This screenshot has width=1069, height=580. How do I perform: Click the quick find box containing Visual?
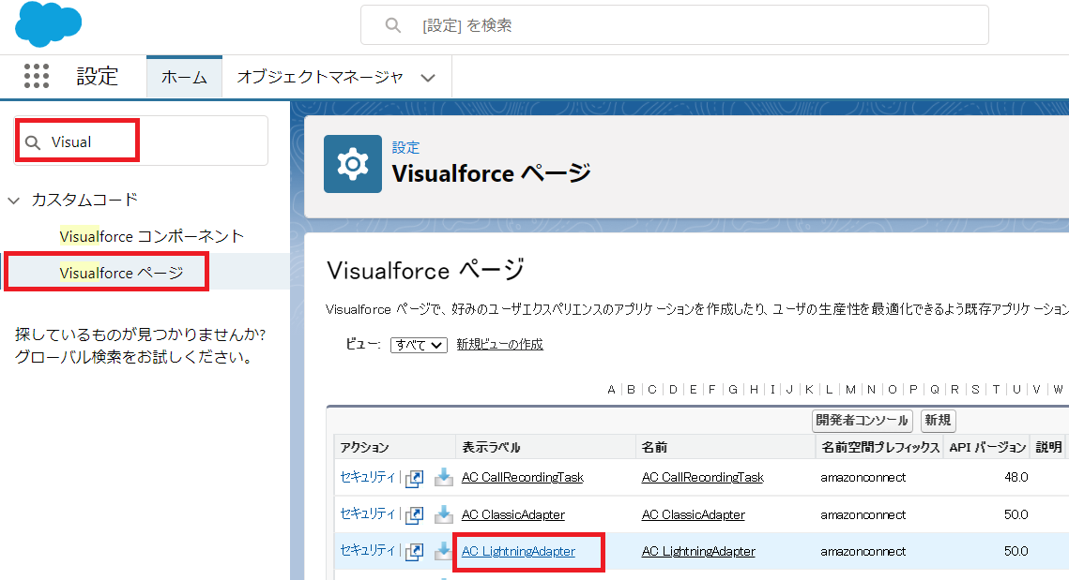[x=141, y=141]
